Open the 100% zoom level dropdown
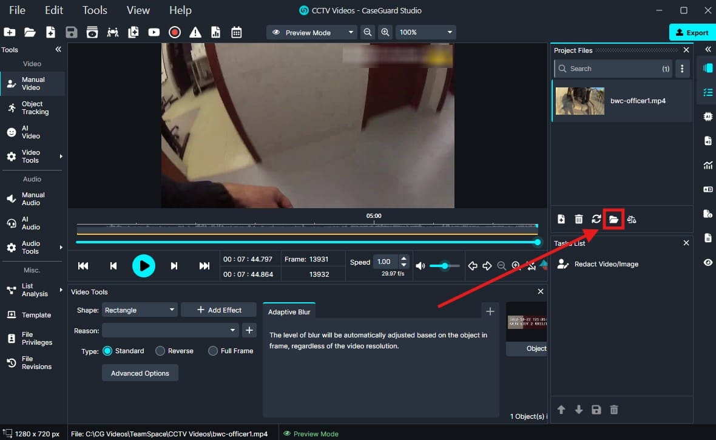Screen dimensions: 716x440 425,32
